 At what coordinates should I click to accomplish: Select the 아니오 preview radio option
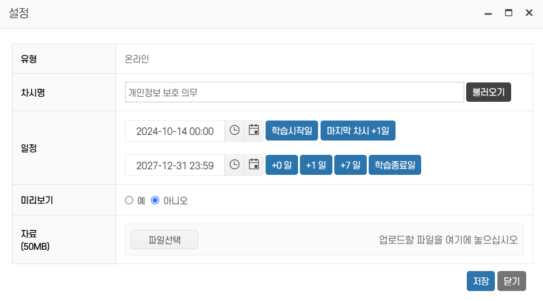coord(155,200)
